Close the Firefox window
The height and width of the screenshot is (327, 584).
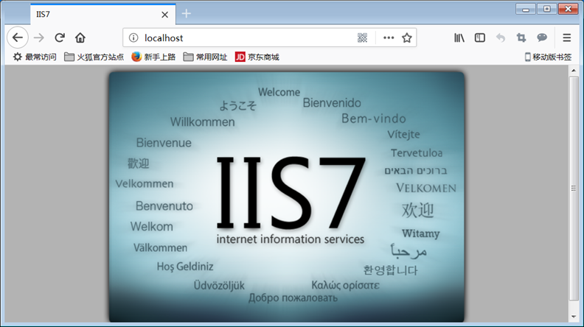[568, 9]
